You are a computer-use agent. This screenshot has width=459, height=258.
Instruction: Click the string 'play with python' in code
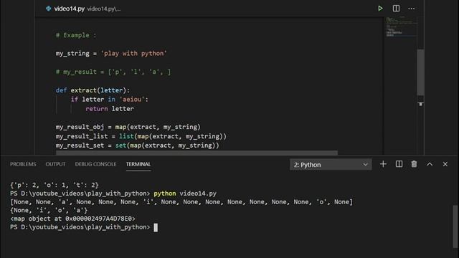[x=134, y=54]
